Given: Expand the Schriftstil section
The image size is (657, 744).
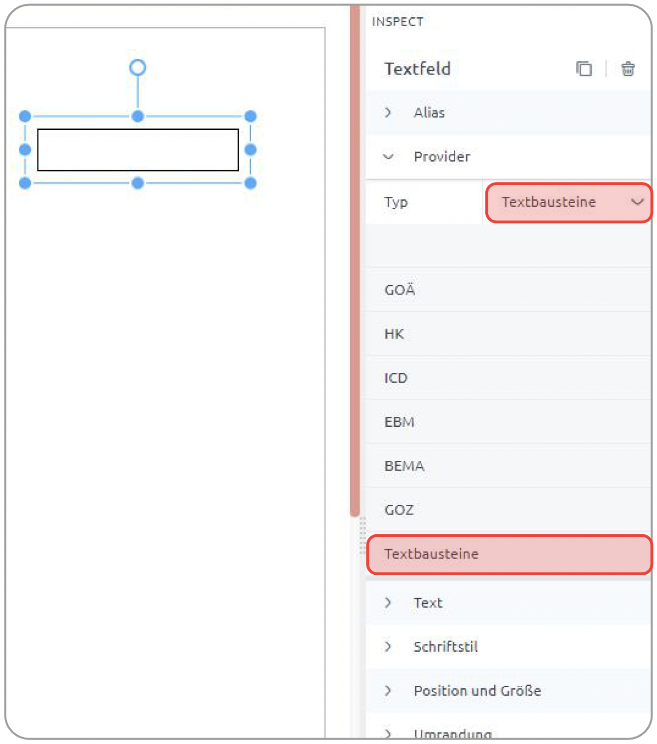Looking at the screenshot, I should click(509, 646).
